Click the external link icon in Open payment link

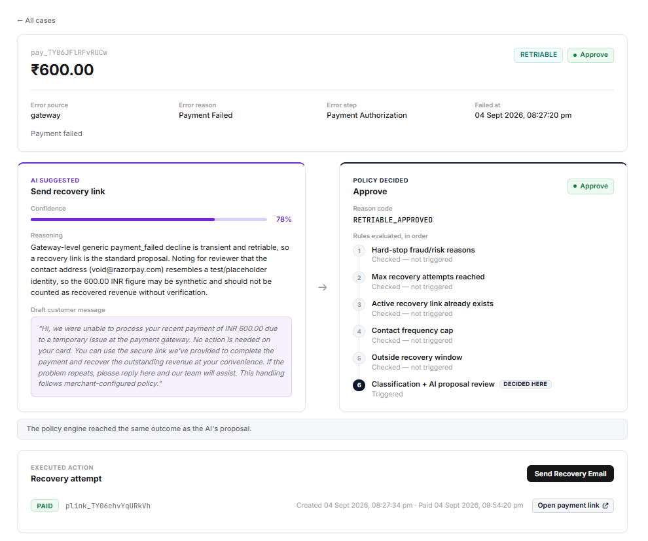605,506
